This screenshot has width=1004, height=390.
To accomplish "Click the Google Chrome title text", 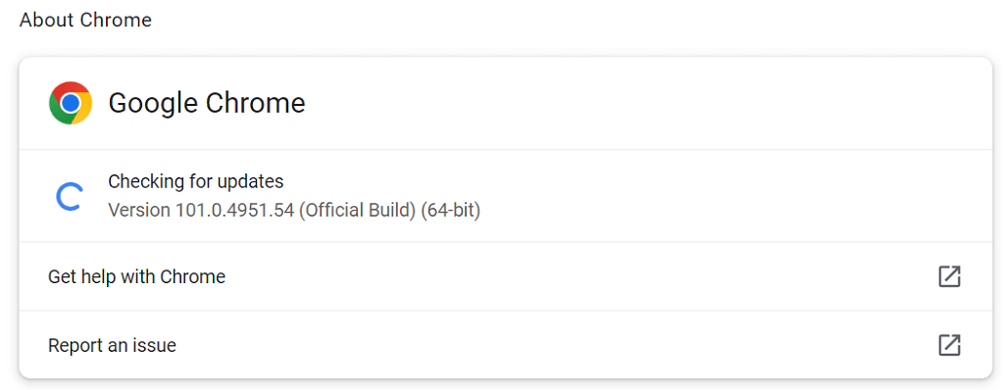I will 207,103.
